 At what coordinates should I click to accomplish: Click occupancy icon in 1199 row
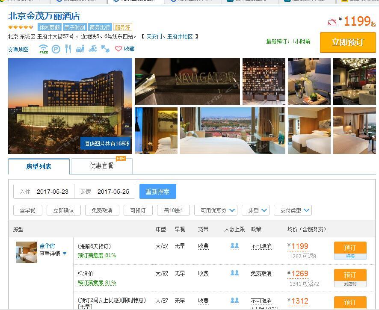pyautogui.click(x=234, y=246)
